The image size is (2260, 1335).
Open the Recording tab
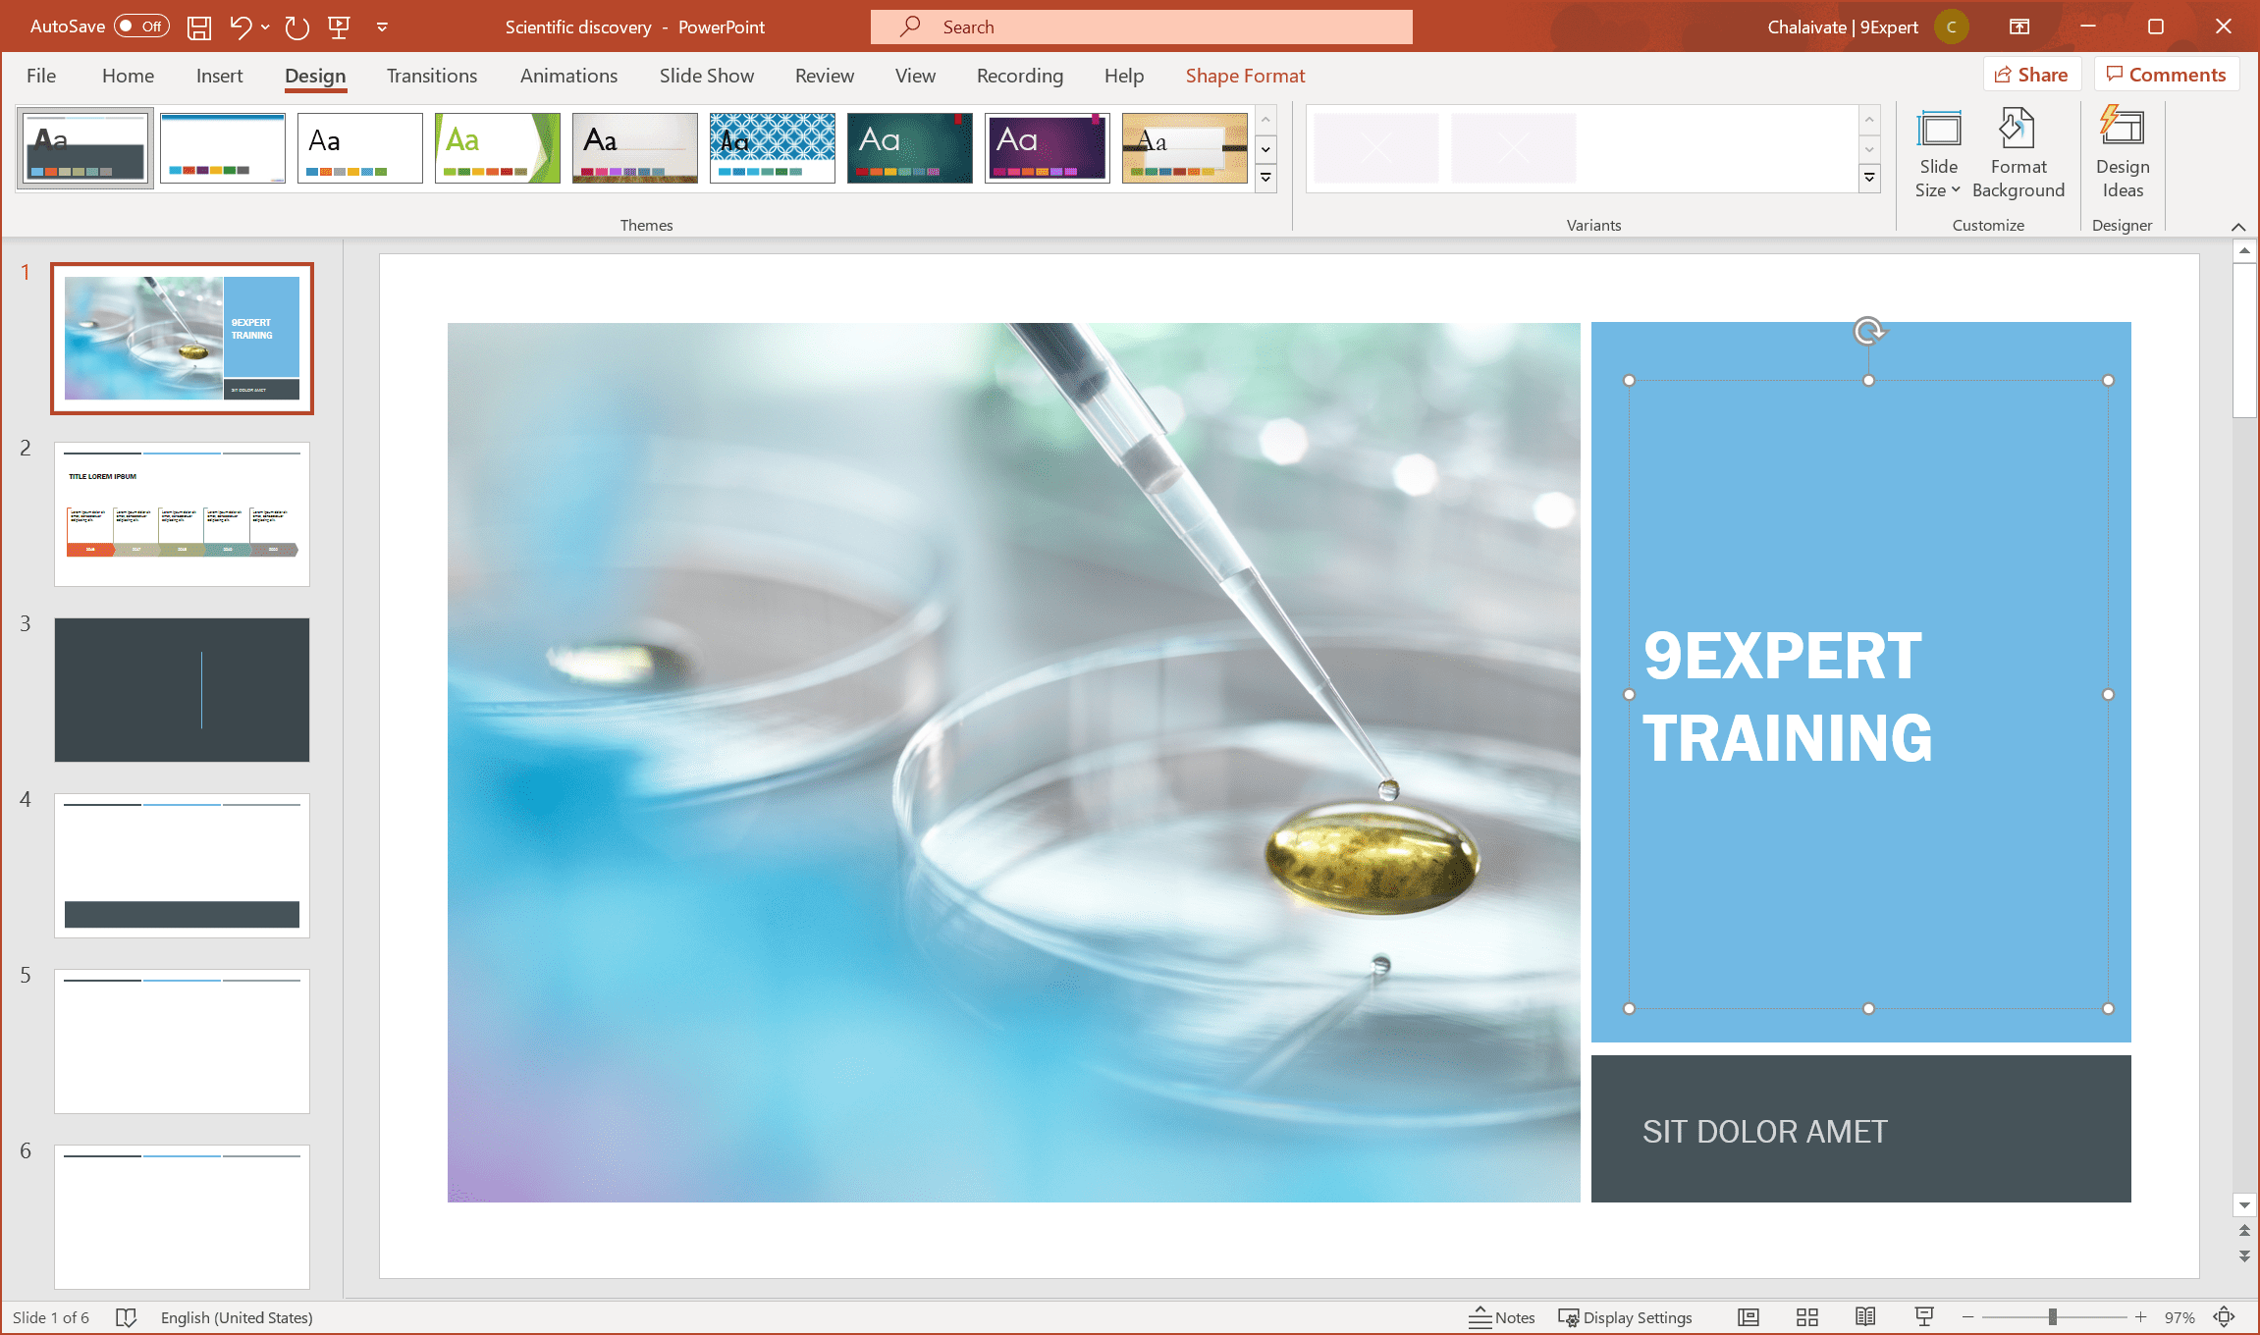1020,76
